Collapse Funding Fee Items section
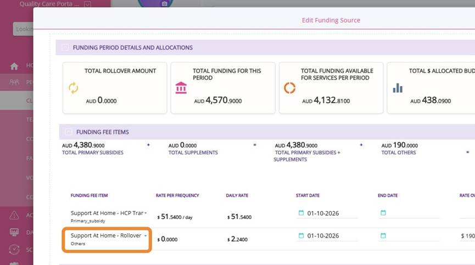 coord(69,132)
